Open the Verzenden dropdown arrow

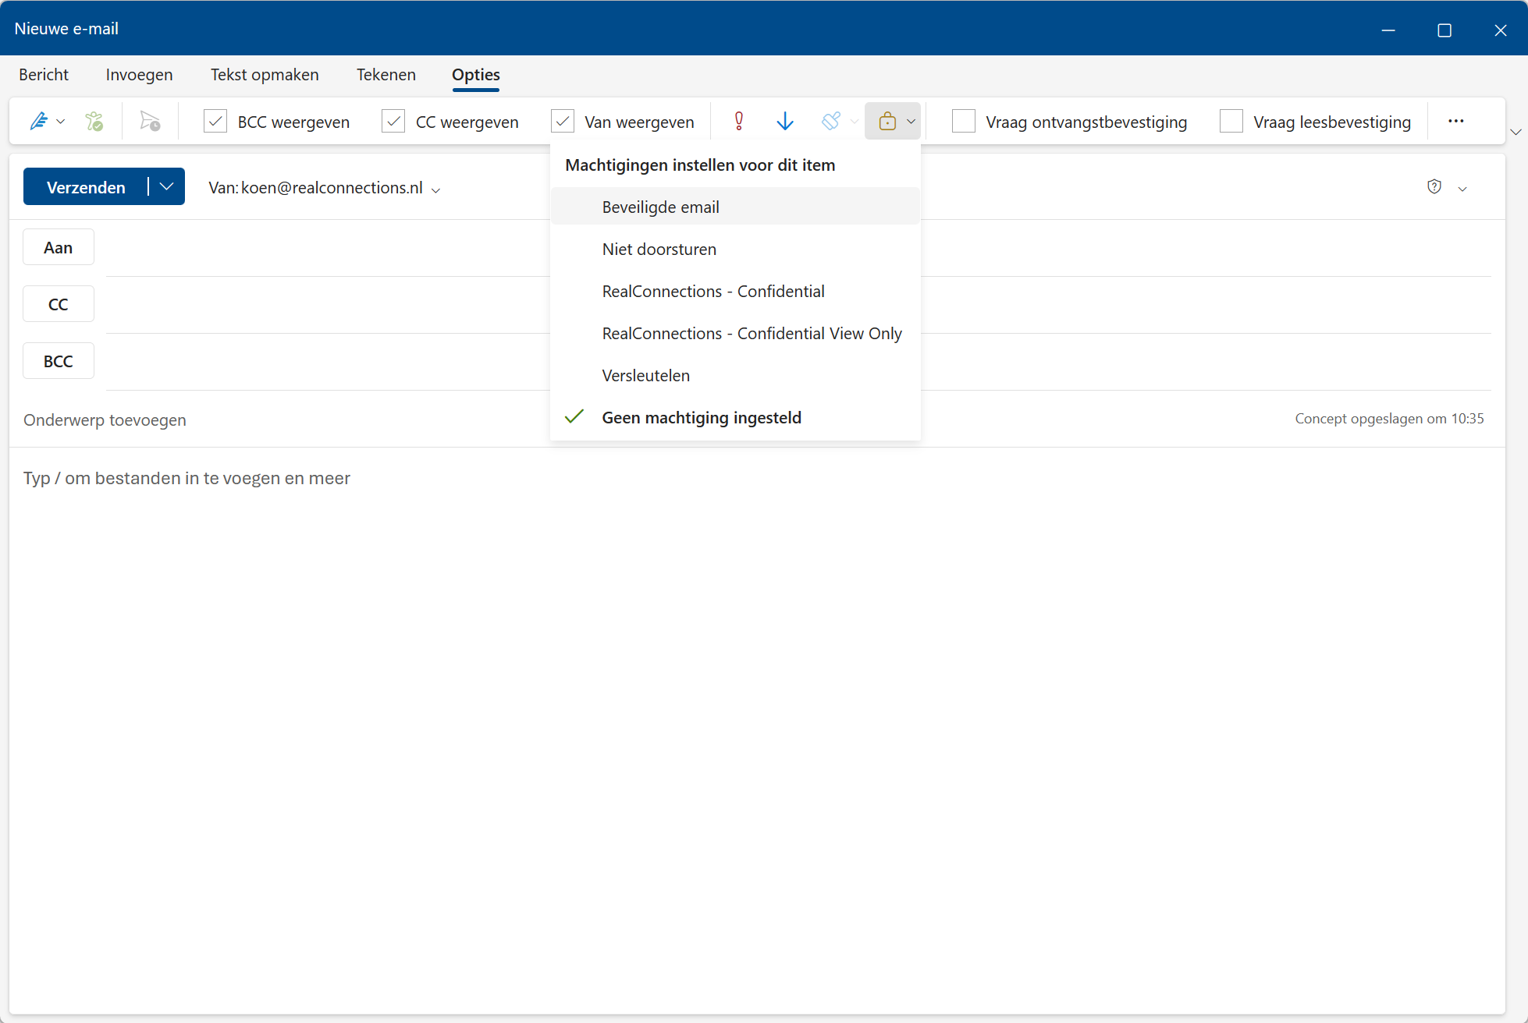(166, 187)
